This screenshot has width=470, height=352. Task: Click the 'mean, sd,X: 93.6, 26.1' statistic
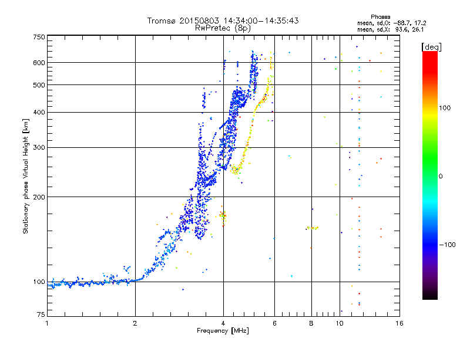coord(390,29)
